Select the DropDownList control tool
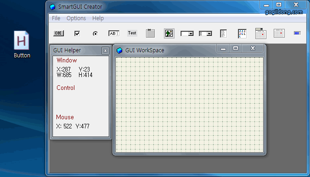This screenshot has height=177, width=310. [x=187, y=33]
